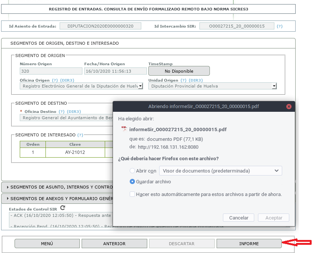Click the Orden column header

(33, 144)
